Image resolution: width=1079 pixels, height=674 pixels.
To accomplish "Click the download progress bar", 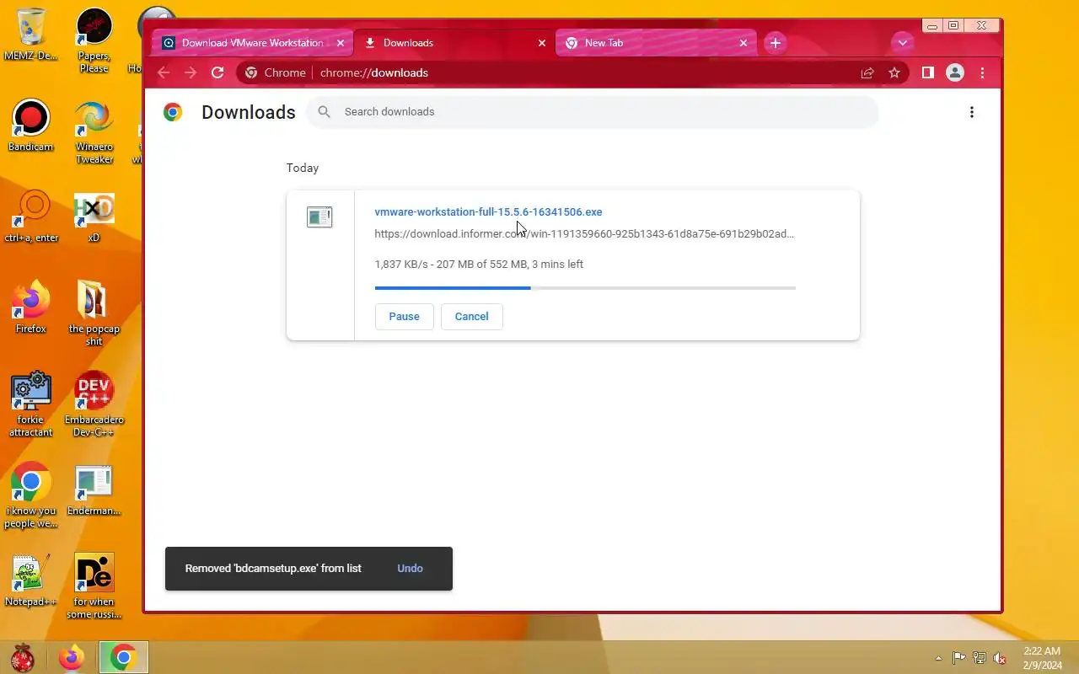I will point(585,288).
